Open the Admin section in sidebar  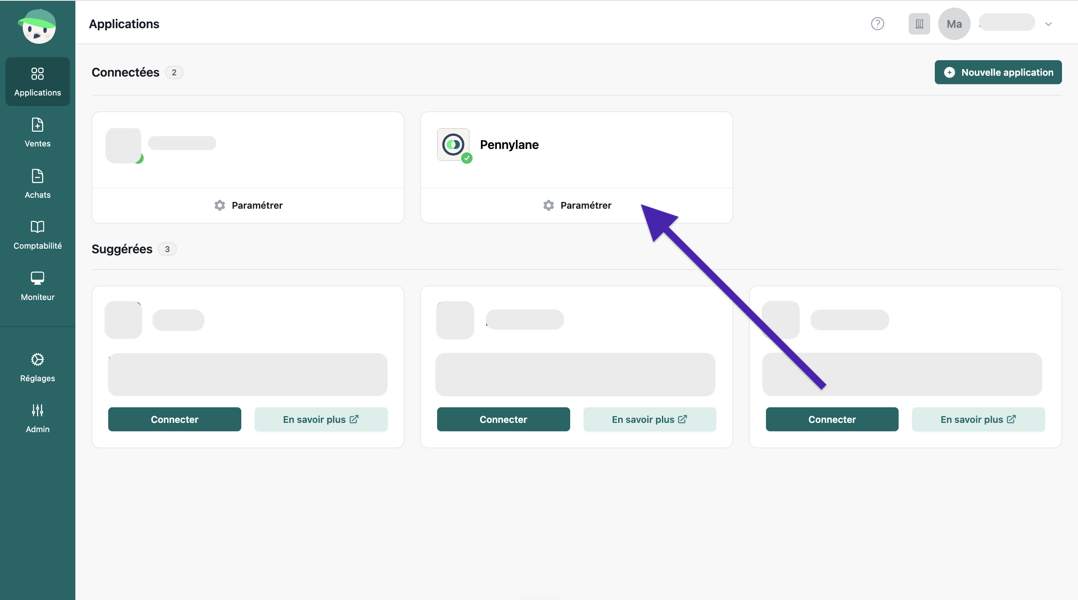click(37, 418)
